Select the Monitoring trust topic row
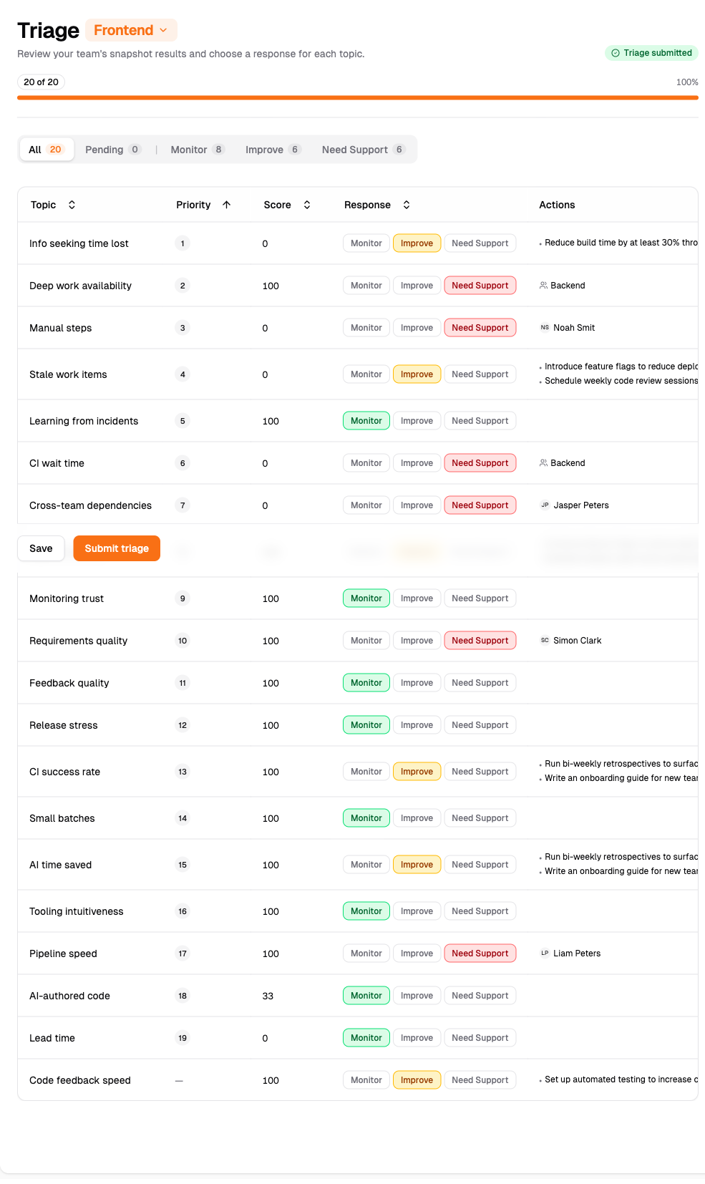This screenshot has width=705, height=1184. (67, 598)
